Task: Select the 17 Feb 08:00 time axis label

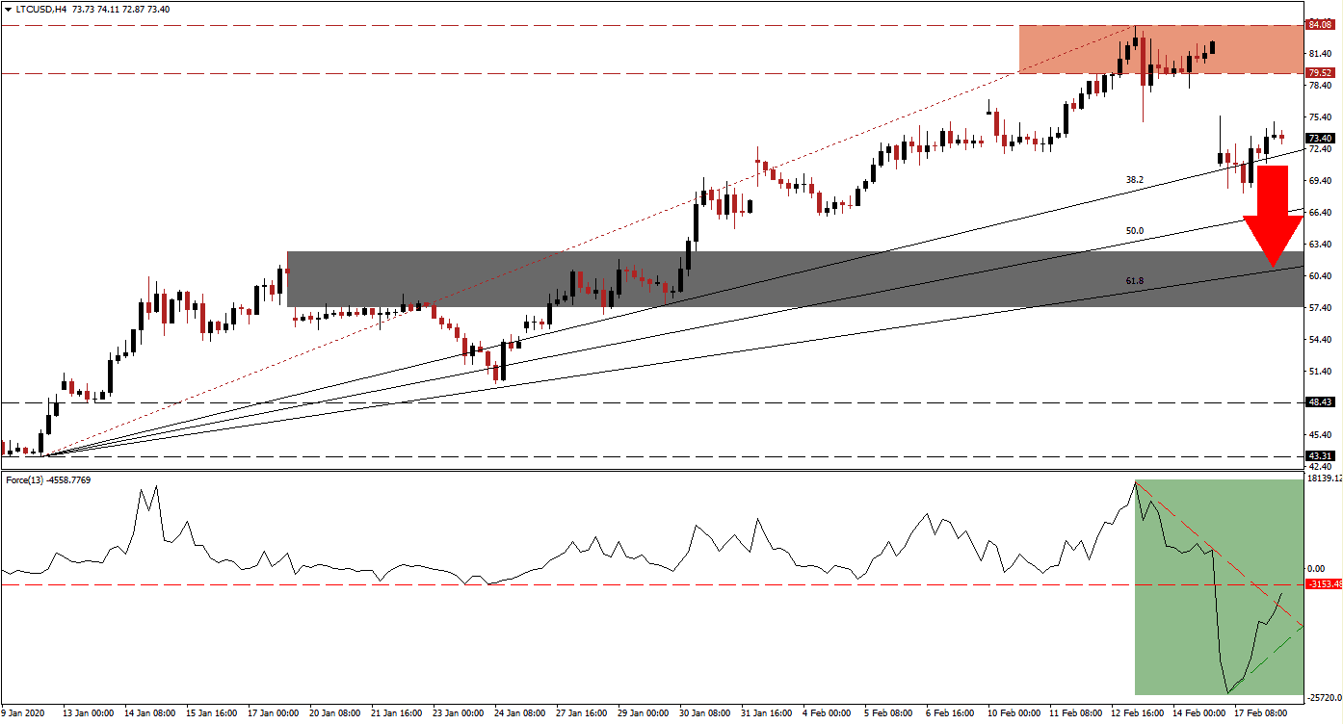Action: click(1261, 714)
